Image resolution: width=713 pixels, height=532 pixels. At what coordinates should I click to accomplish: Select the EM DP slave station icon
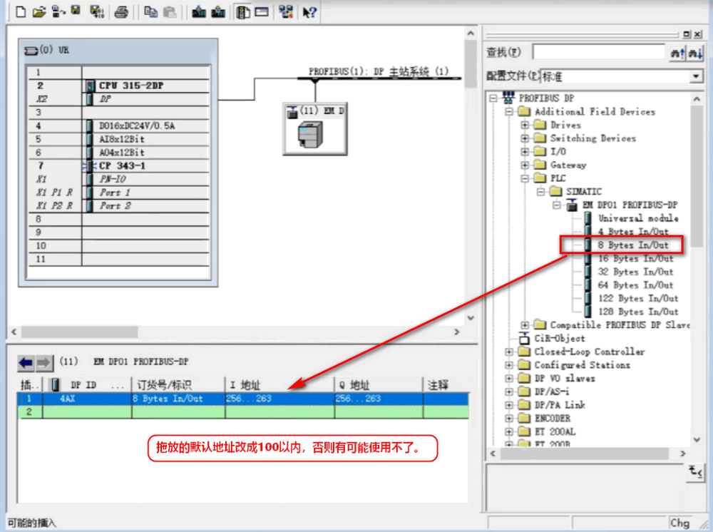click(314, 131)
